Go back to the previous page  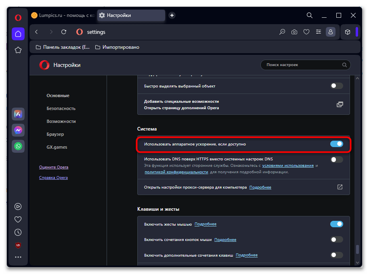click(x=36, y=32)
